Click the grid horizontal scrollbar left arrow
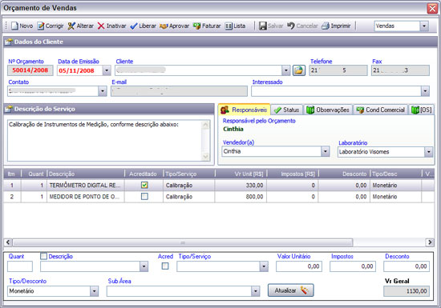The image size is (441, 308). click(x=8, y=242)
